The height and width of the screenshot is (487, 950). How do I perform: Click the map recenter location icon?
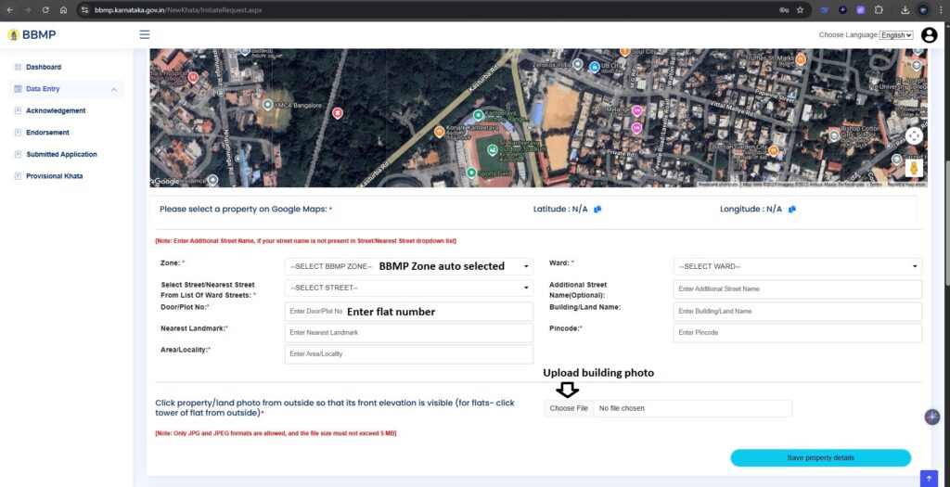tap(914, 135)
